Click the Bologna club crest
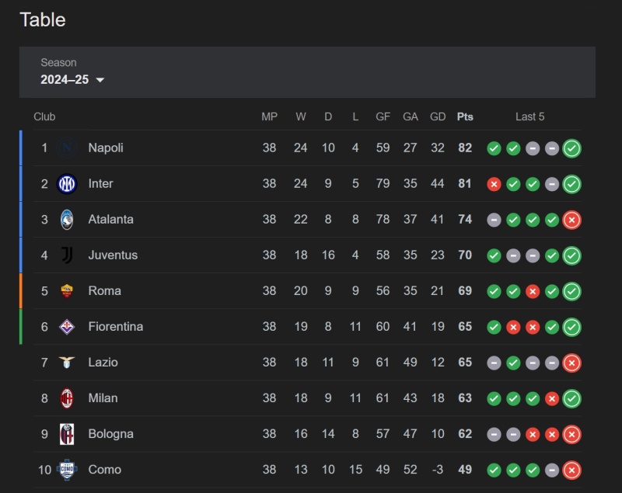The height and width of the screenshot is (493, 622). coord(67,434)
